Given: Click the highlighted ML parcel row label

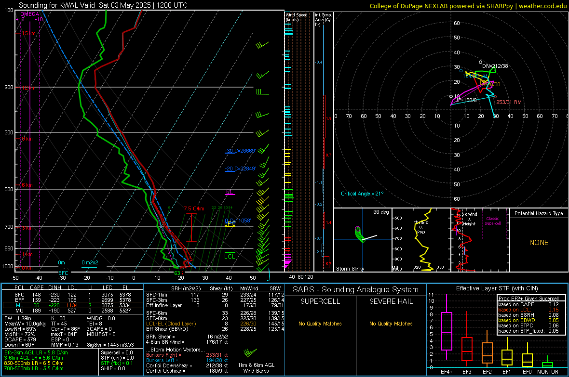Looking at the screenshot, I should pyautogui.click(x=19, y=305).
